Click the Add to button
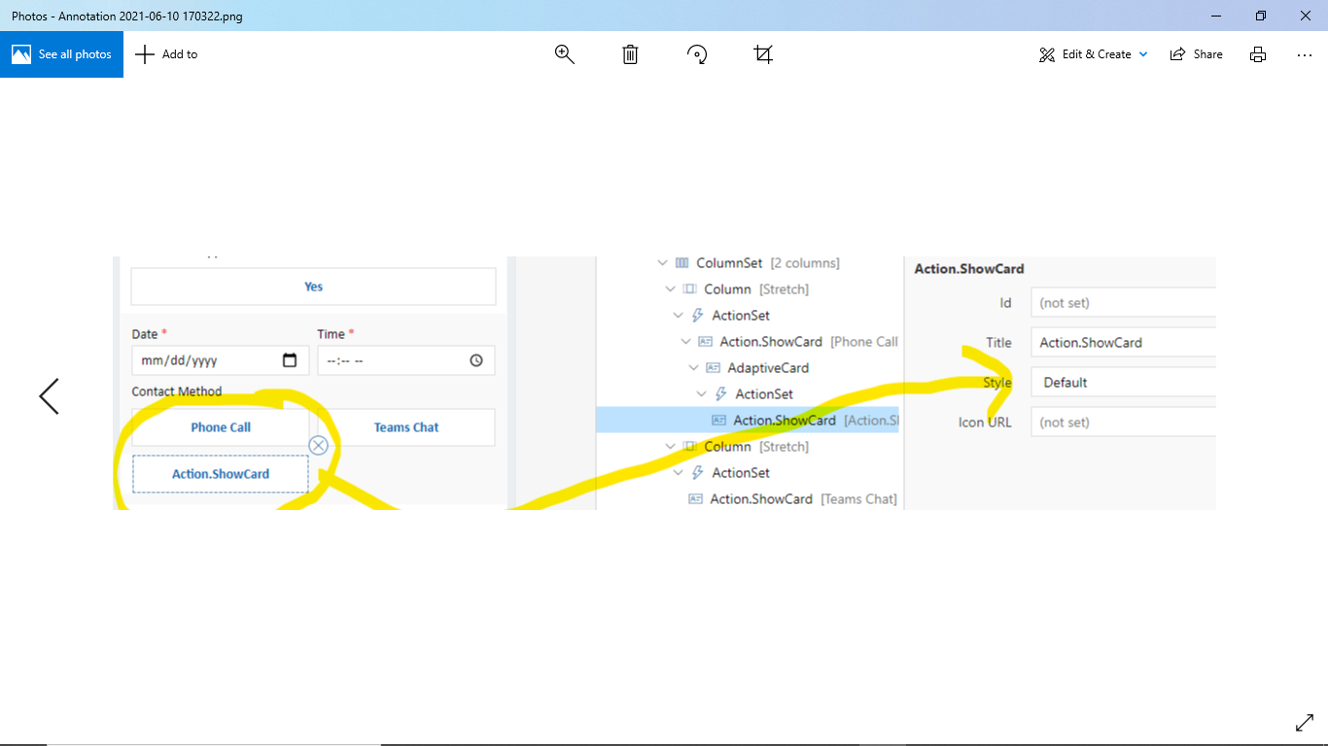Screen dimensions: 1328x746 [166, 53]
